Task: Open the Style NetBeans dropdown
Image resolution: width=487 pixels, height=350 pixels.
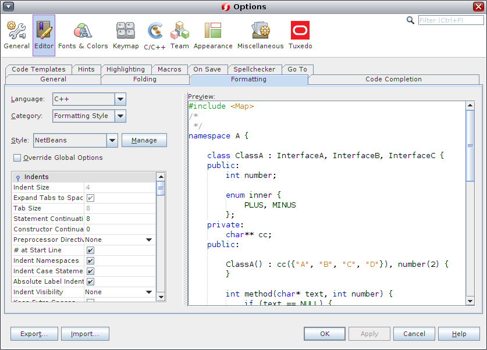Action: [x=112, y=140]
